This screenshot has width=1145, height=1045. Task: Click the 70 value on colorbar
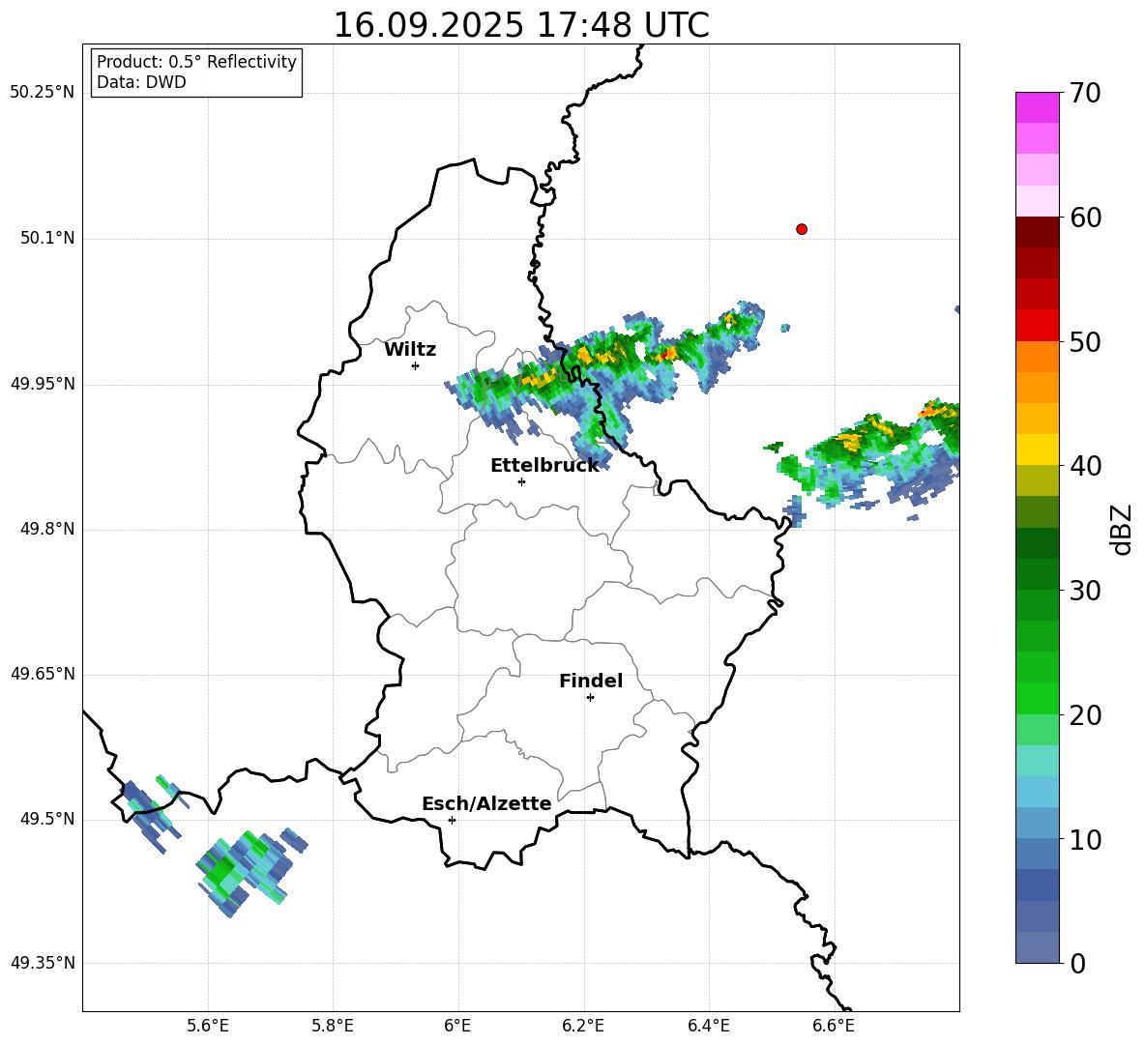point(1085,93)
